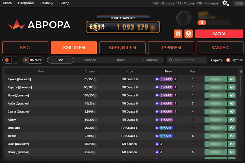Click the refresh icon above table list

241,71
